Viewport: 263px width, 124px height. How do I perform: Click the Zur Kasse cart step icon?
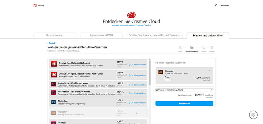coord(204,47)
